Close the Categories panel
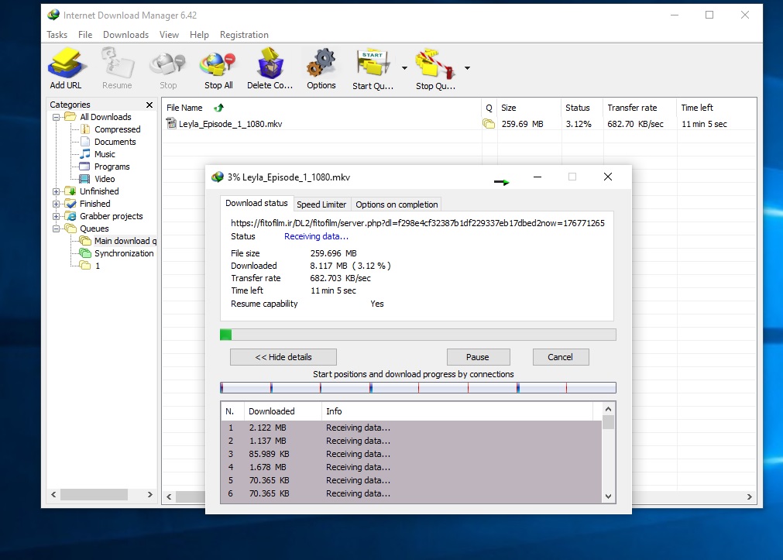The width and height of the screenshot is (783, 560). click(149, 105)
